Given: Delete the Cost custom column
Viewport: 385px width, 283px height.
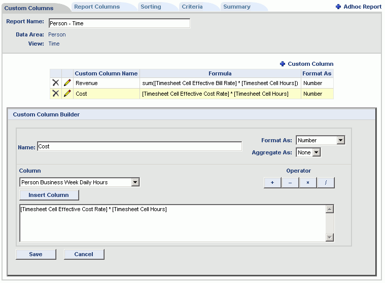Looking at the screenshot, I should (56, 93).
